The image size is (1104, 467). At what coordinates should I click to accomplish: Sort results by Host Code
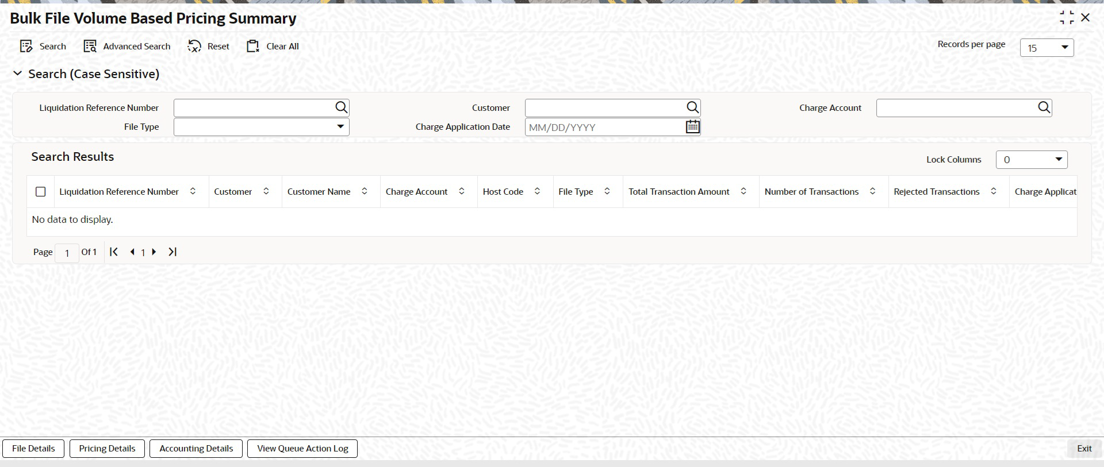[537, 191]
